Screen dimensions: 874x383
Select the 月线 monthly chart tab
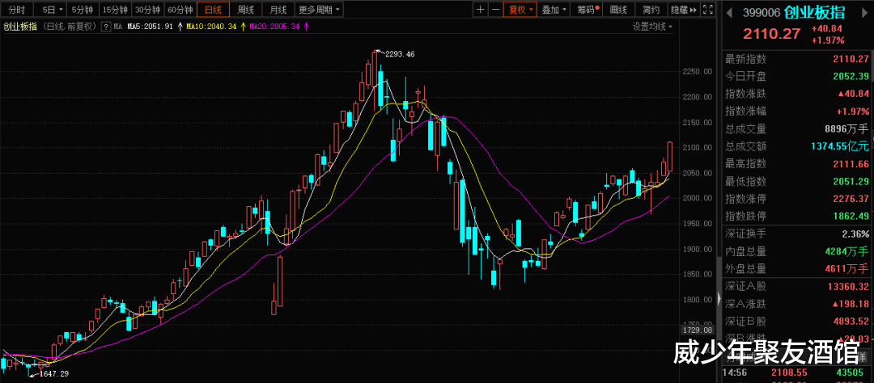pyautogui.click(x=278, y=10)
